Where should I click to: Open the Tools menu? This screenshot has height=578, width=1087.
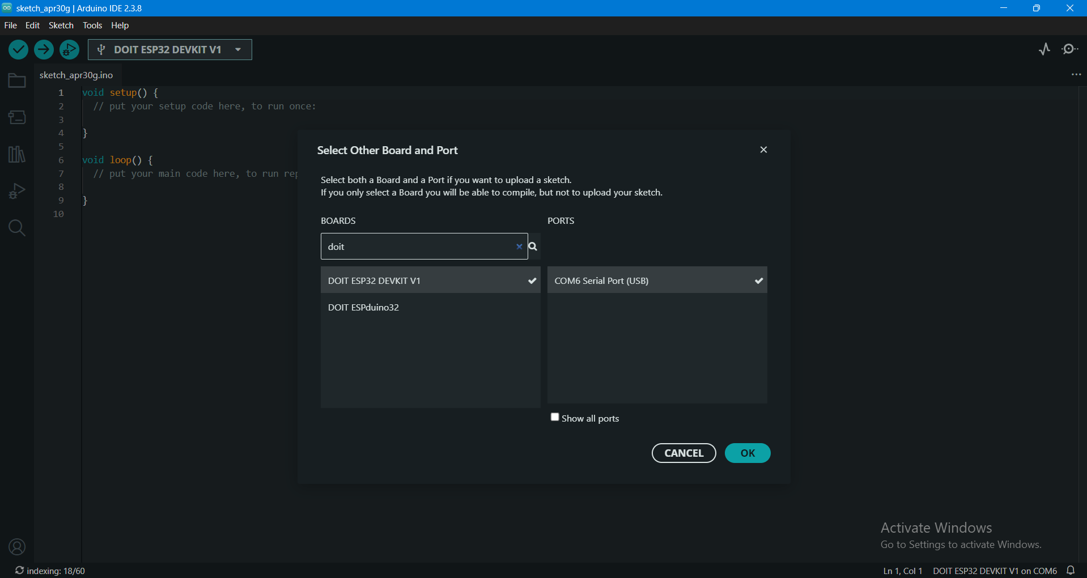[x=92, y=25]
